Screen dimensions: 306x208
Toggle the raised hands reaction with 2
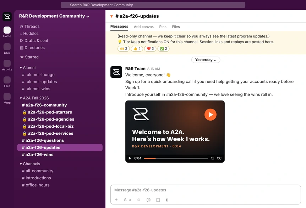pyautogui.click(x=124, y=48)
